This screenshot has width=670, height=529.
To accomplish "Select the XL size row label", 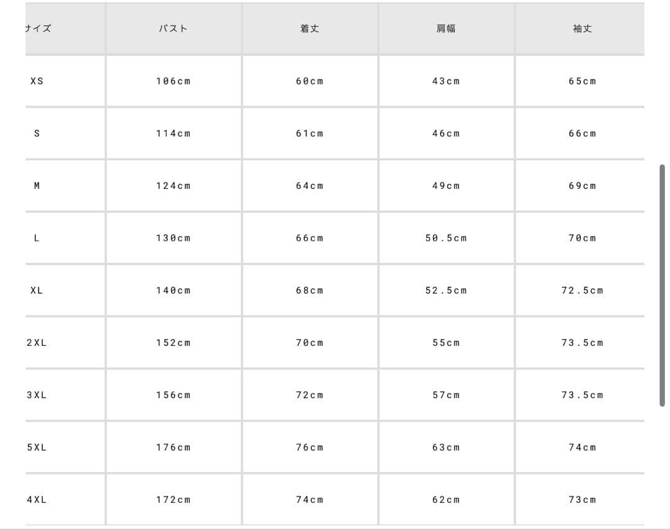I will pyautogui.click(x=37, y=291).
